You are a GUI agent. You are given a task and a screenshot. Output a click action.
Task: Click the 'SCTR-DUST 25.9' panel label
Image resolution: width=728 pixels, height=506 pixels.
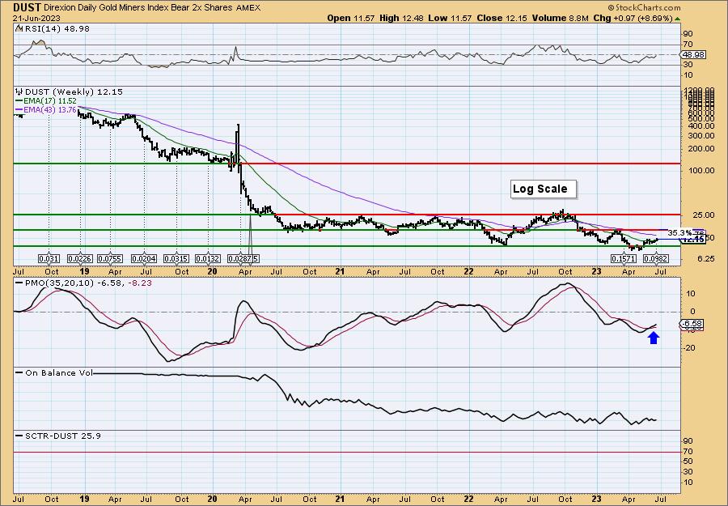click(x=62, y=436)
